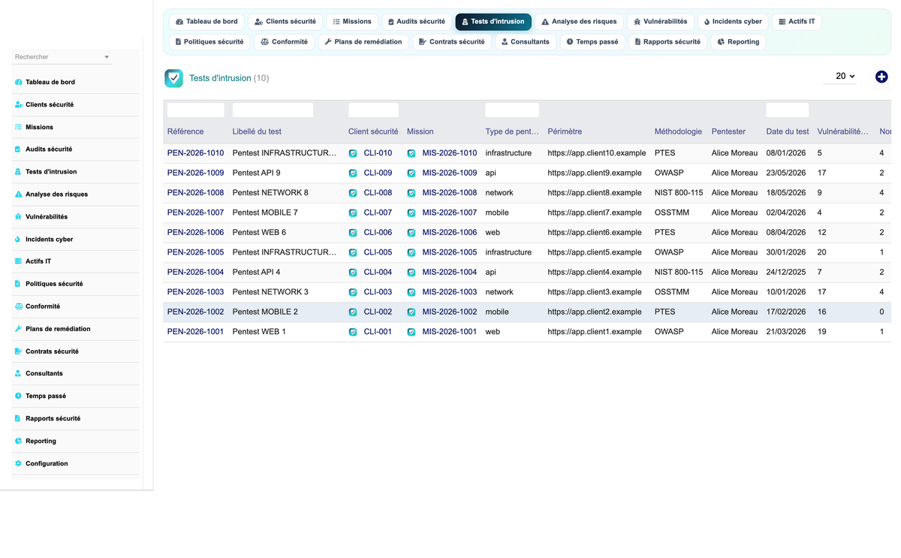This screenshot has height=558, width=901.
Task: Open the Temps passé top tab
Action: click(x=592, y=42)
